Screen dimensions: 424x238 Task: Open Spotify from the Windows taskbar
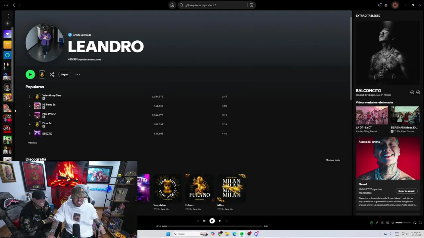pyautogui.click(x=242, y=234)
